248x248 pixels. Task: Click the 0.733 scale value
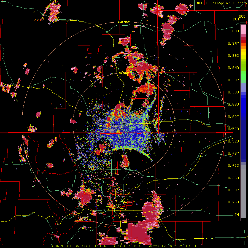[x=233, y=92]
